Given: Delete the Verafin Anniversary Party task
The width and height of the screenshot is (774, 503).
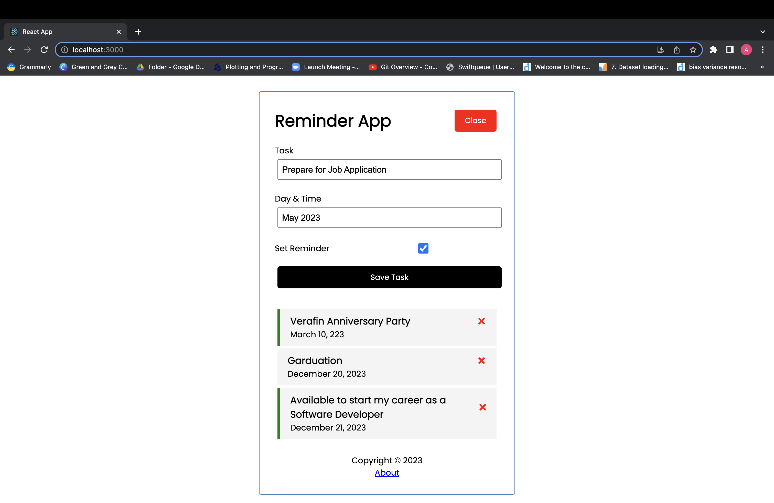Looking at the screenshot, I should (x=481, y=321).
